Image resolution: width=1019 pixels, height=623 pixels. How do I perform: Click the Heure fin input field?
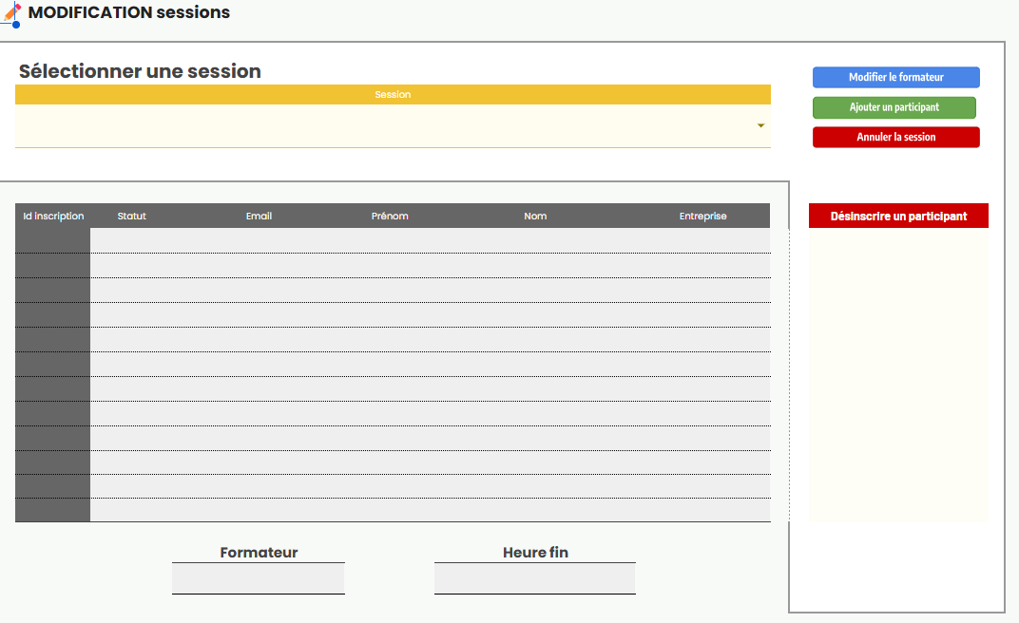click(x=535, y=578)
